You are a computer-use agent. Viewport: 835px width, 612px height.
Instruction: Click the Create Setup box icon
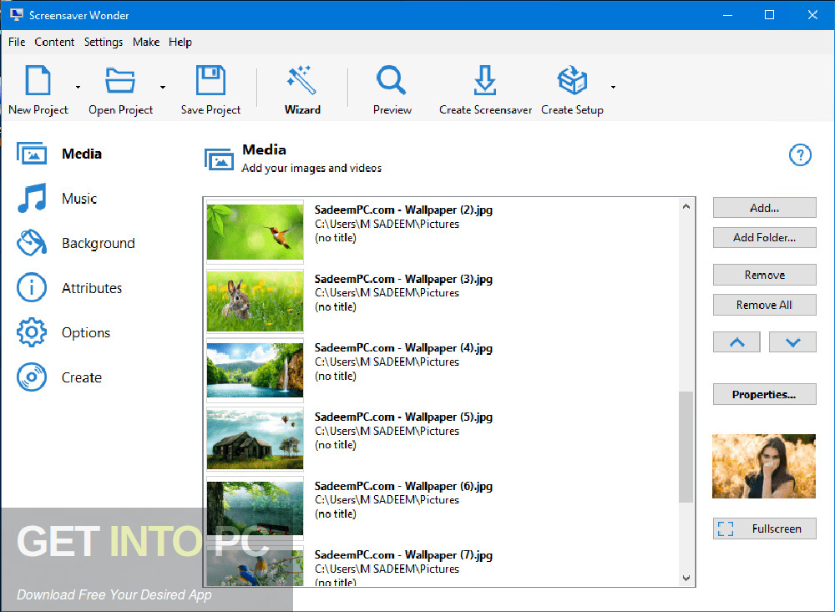572,80
